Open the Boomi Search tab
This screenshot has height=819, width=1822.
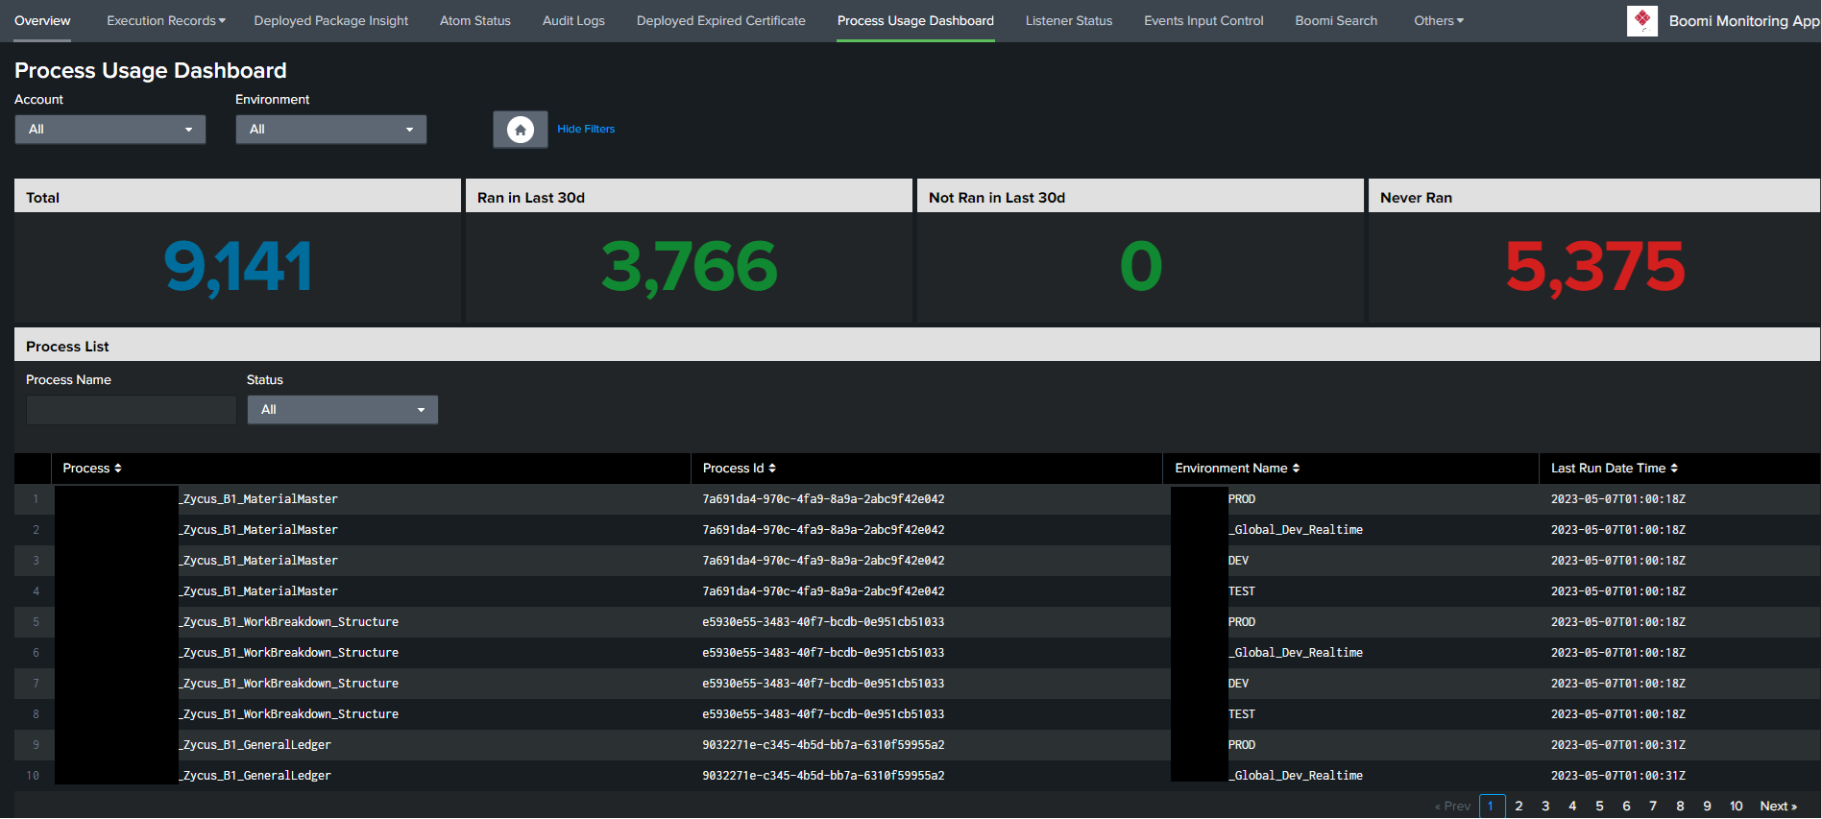(1336, 21)
